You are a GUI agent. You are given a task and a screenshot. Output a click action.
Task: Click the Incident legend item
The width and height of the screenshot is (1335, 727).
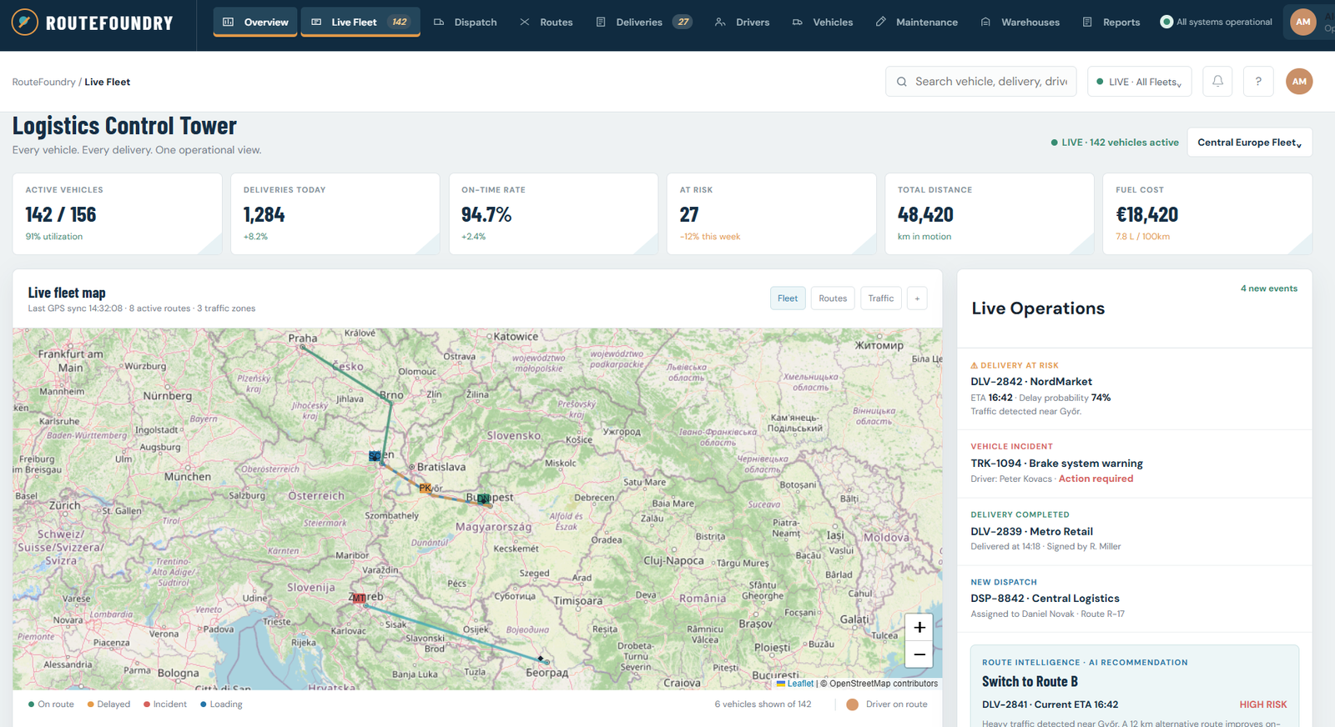point(165,704)
